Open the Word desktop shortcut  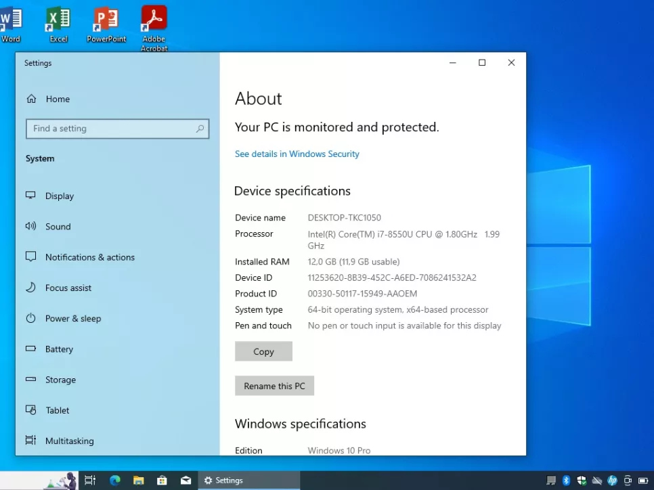point(11,24)
